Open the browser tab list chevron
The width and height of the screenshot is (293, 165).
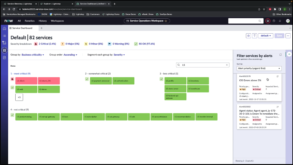pyautogui.click(x=290, y=4)
